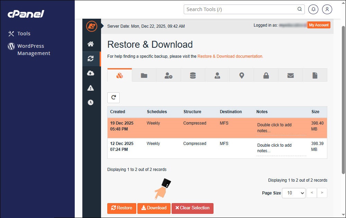This screenshot has height=218, width=346.
Task: Click the Search Tools input field
Action: coord(240,9)
